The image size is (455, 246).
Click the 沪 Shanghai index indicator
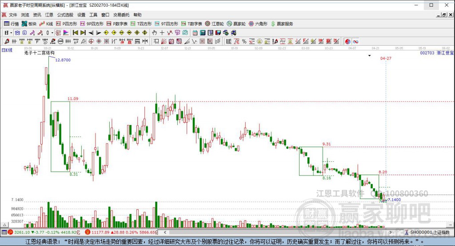tap(11, 232)
